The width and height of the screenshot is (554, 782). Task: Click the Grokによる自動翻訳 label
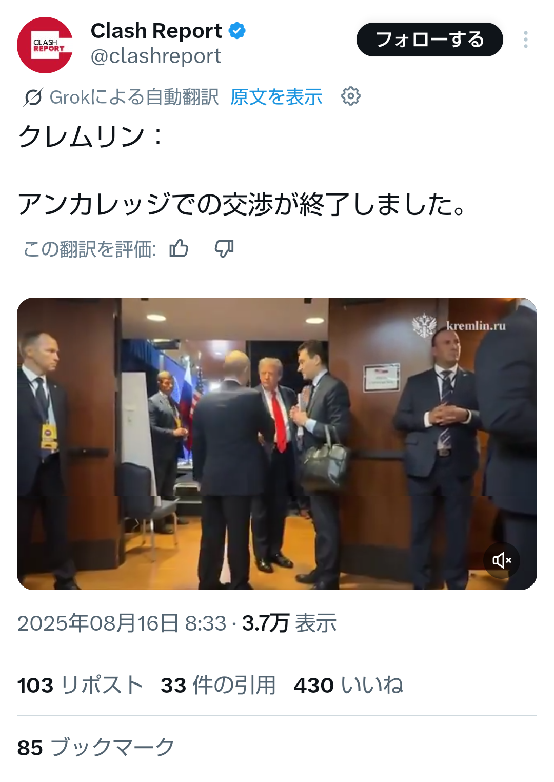[134, 97]
